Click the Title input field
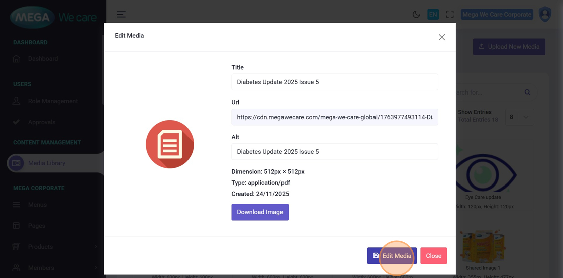 pyautogui.click(x=334, y=82)
